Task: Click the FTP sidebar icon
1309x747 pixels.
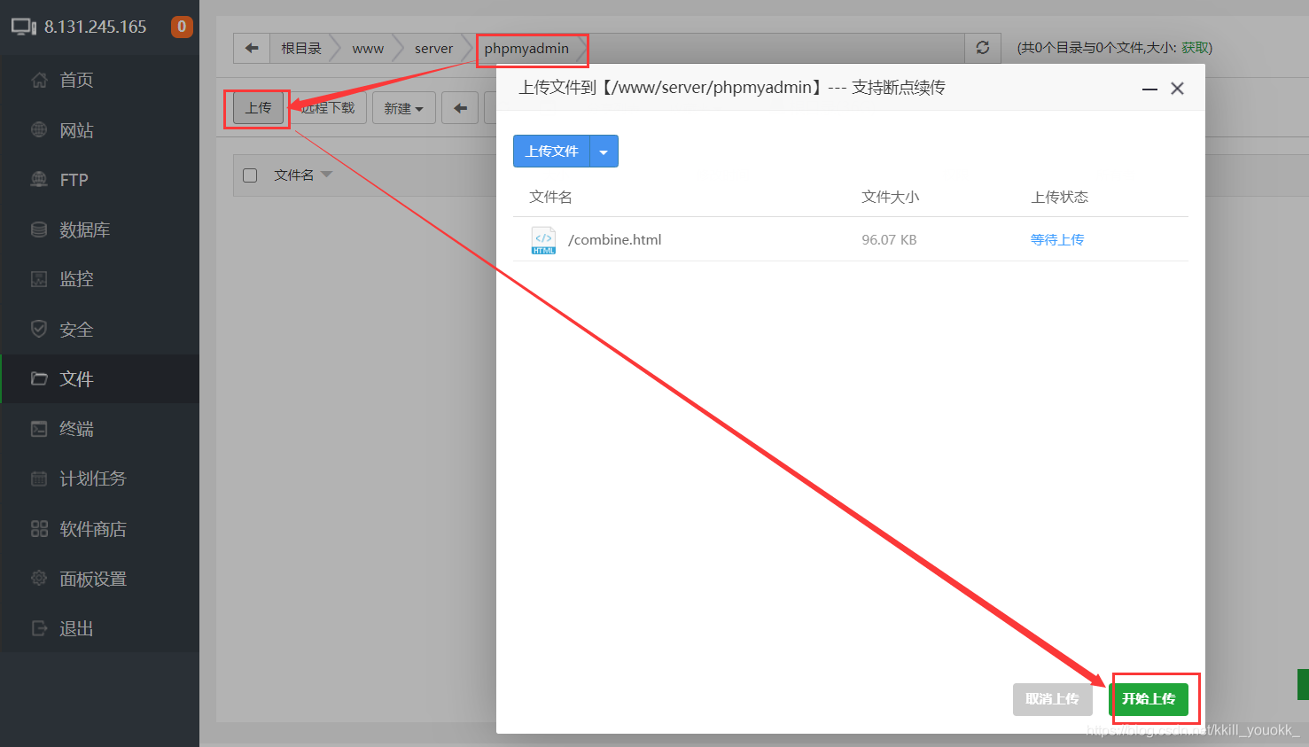Action: pos(39,180)
